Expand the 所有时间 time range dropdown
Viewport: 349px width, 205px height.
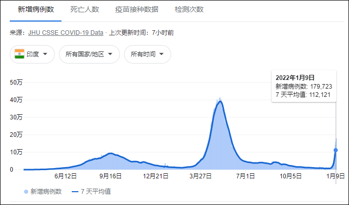pyautogui.click(x=148, y=54)
